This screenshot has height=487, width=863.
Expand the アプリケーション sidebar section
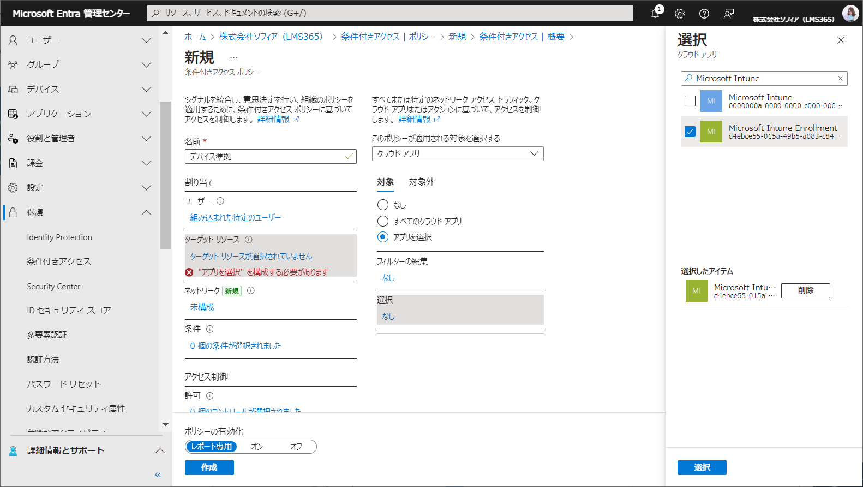click(x=146, y=114)
